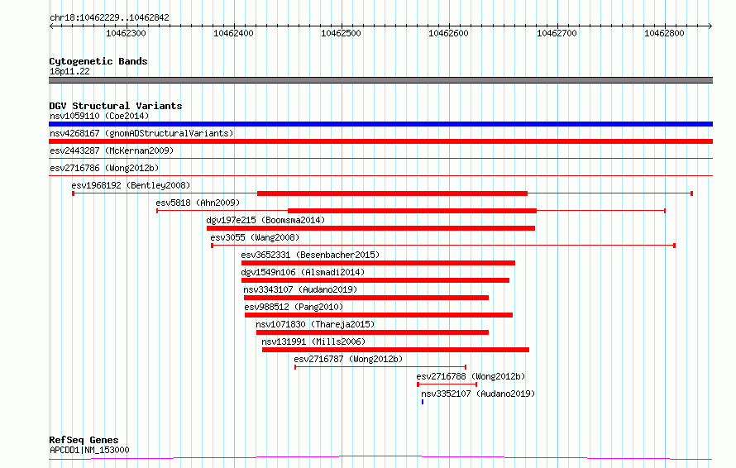Click esv3652331 (Besenbacher2015) variant label
The height and width of the screenshot is (468, 736).
pyautogui.click(x=310, y=255)
